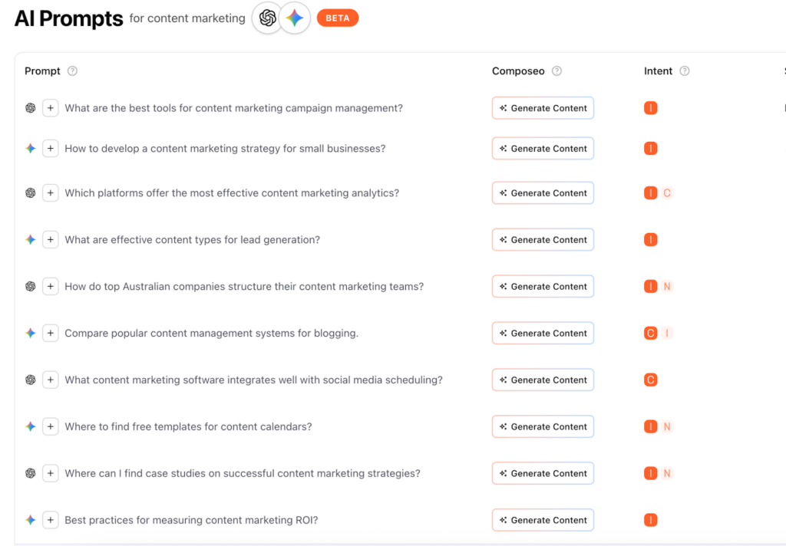The image size is (786, 546).
Task: Click the Gemini icon in the header
Action: click(x=295, y=18)
